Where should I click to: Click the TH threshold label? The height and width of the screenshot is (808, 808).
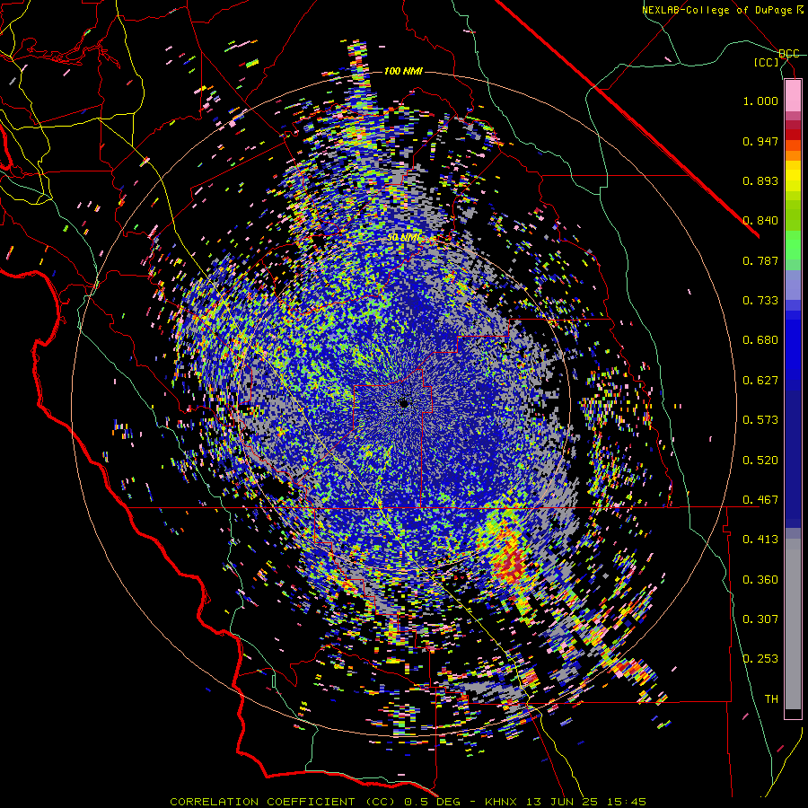coord(771,699)
